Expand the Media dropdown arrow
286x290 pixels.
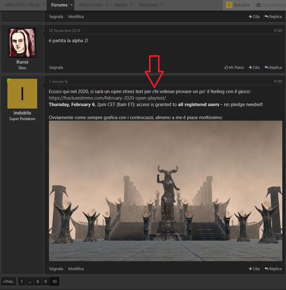[x=131, y=5]
